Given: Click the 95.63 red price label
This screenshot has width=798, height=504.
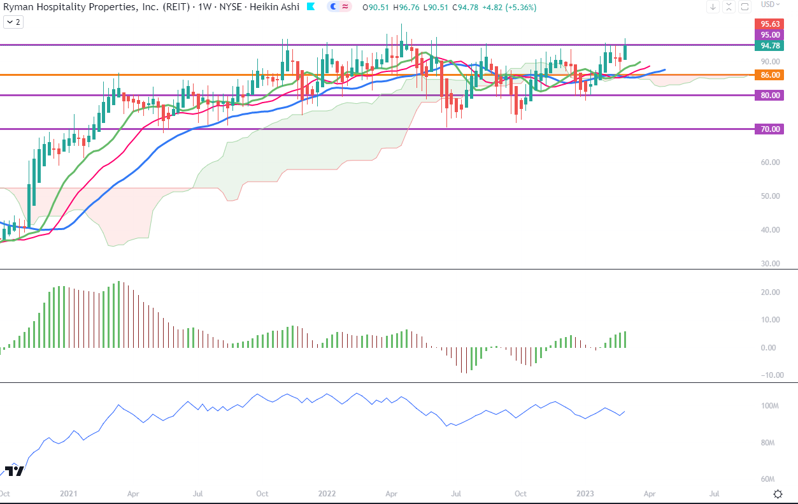Looking at the screenshot, I should (x=770, y=25).
